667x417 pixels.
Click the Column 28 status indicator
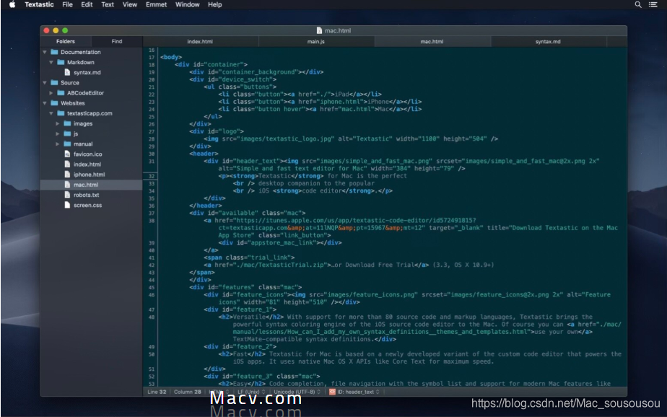pyautogui.click(x=187, y=392)
